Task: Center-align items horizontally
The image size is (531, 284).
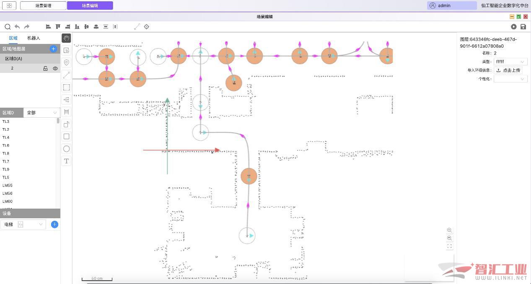Action: [x=96, y=27]
